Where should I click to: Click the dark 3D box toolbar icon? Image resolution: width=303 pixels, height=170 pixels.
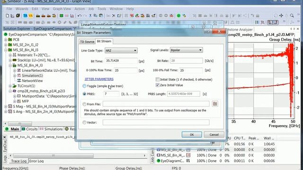click(18, 16)
